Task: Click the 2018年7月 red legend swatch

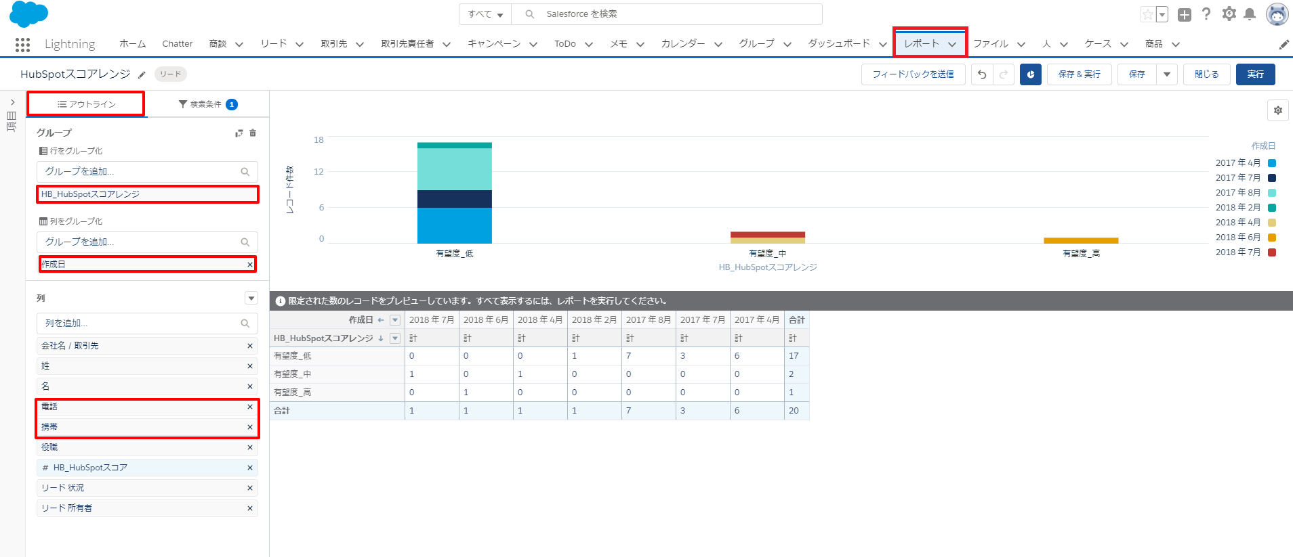Action: point(1272,252)
